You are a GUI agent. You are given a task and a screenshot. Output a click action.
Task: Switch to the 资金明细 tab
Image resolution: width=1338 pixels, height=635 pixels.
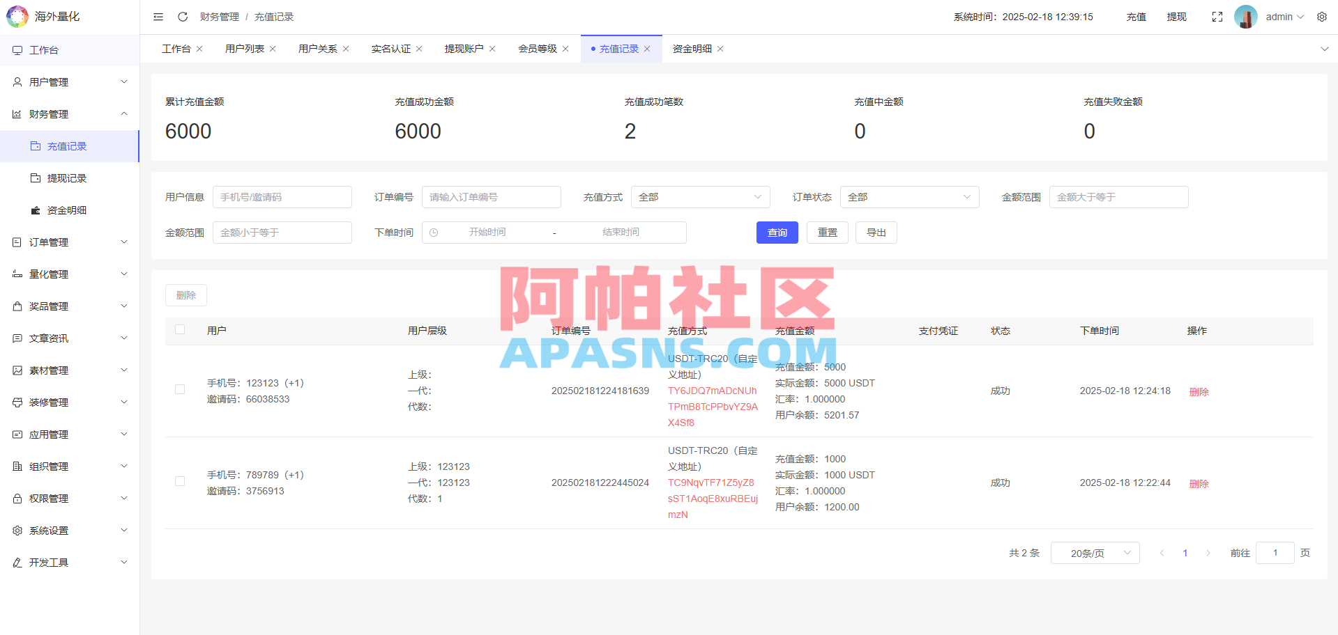pyautogui.click(x=691, y=49)
